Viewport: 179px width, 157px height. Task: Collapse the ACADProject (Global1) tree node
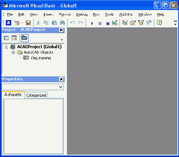click(6, 47)
